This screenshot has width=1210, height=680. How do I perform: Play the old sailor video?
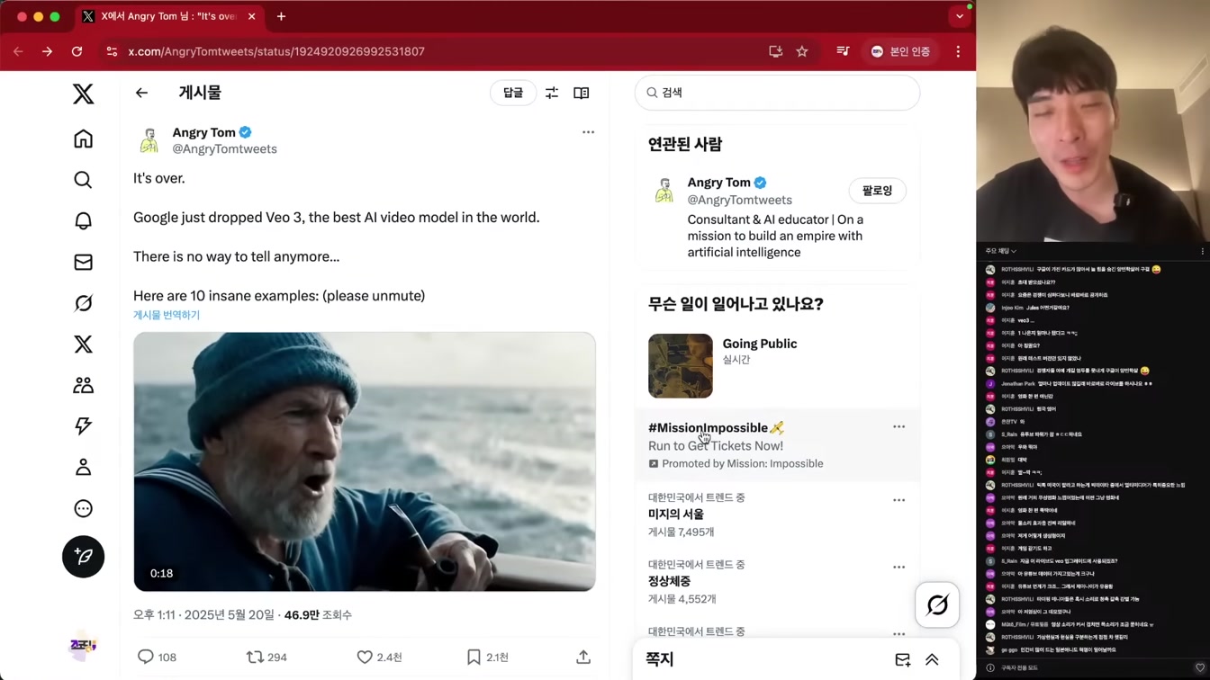pyautogui.click(x=365, y=461)
